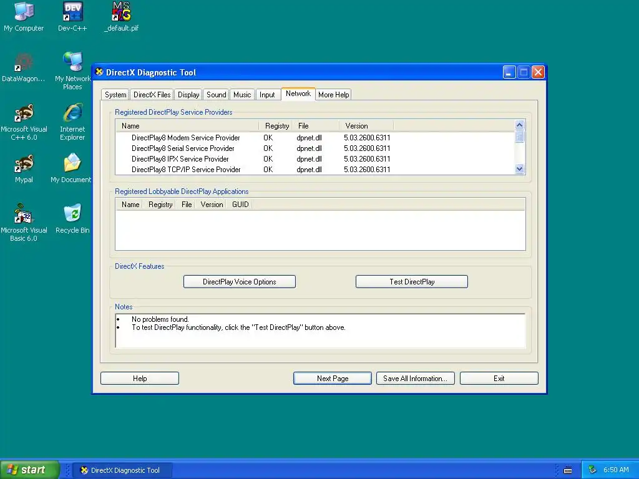The width and height of the screenshot is (639, 479).
Task: Click Name column header in service providers
Action: tap(187, 126)
